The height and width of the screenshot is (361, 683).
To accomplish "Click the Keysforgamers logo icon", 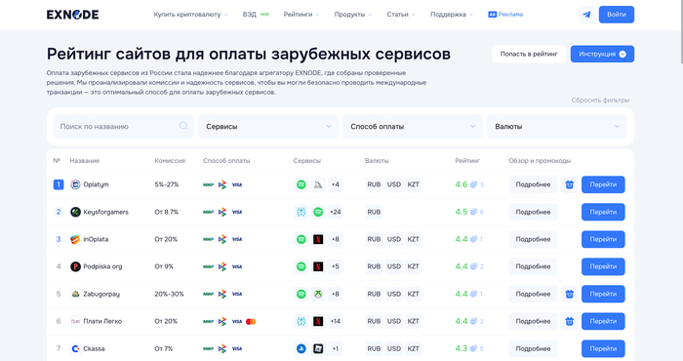I will 75,212.
